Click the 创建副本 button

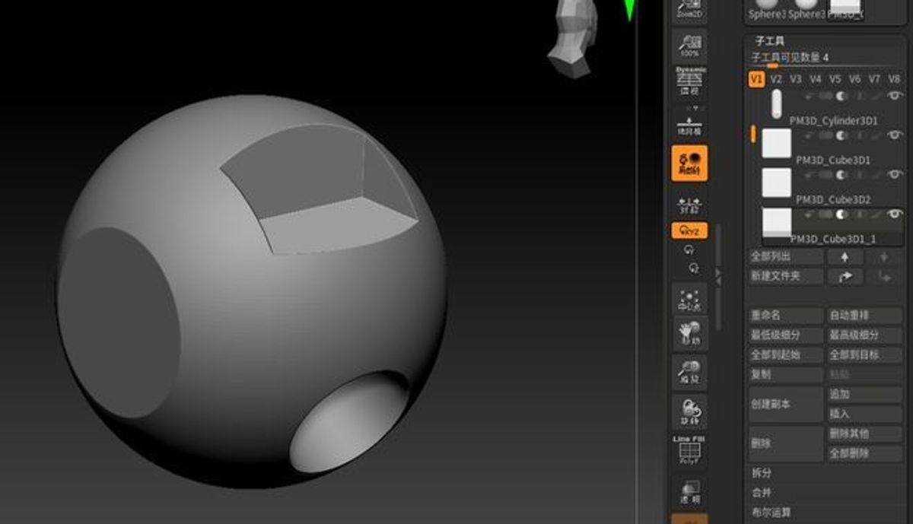[786, 405]
